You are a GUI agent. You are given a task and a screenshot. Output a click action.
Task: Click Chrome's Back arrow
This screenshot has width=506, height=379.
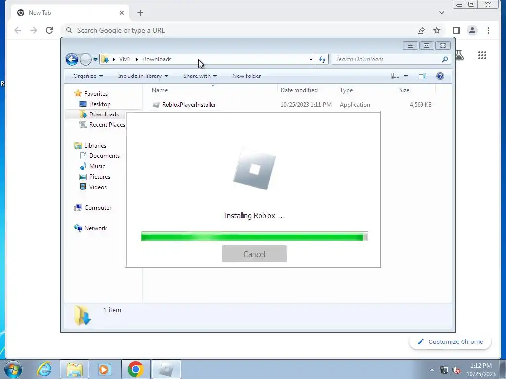pyautogui.click(x=18, y=30)
